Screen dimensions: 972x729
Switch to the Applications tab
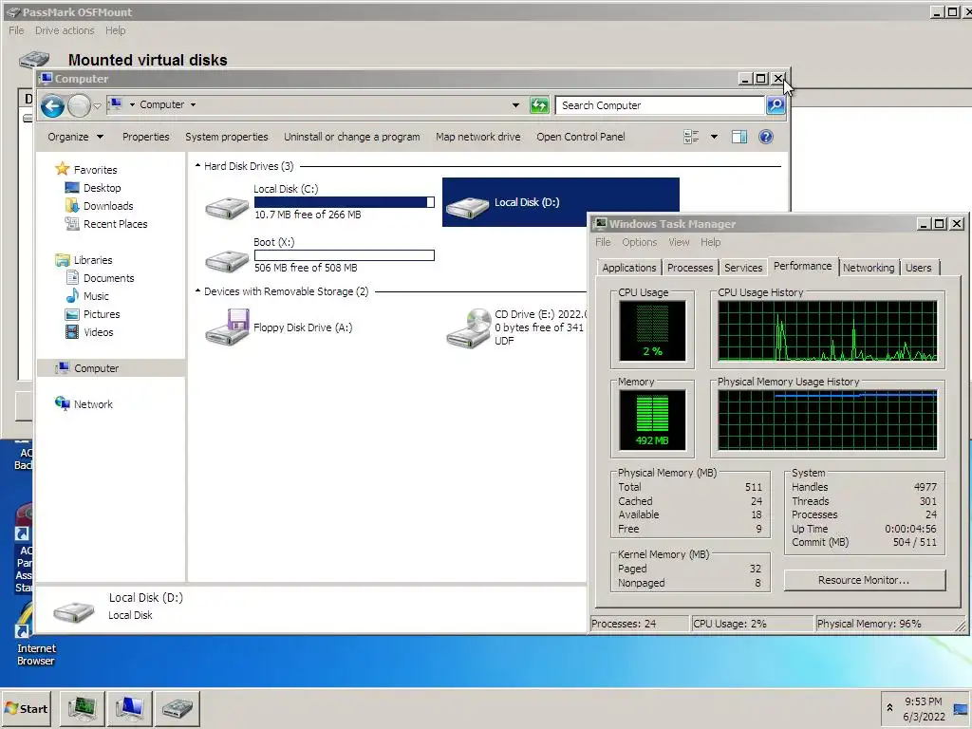[x=628, y=267]
